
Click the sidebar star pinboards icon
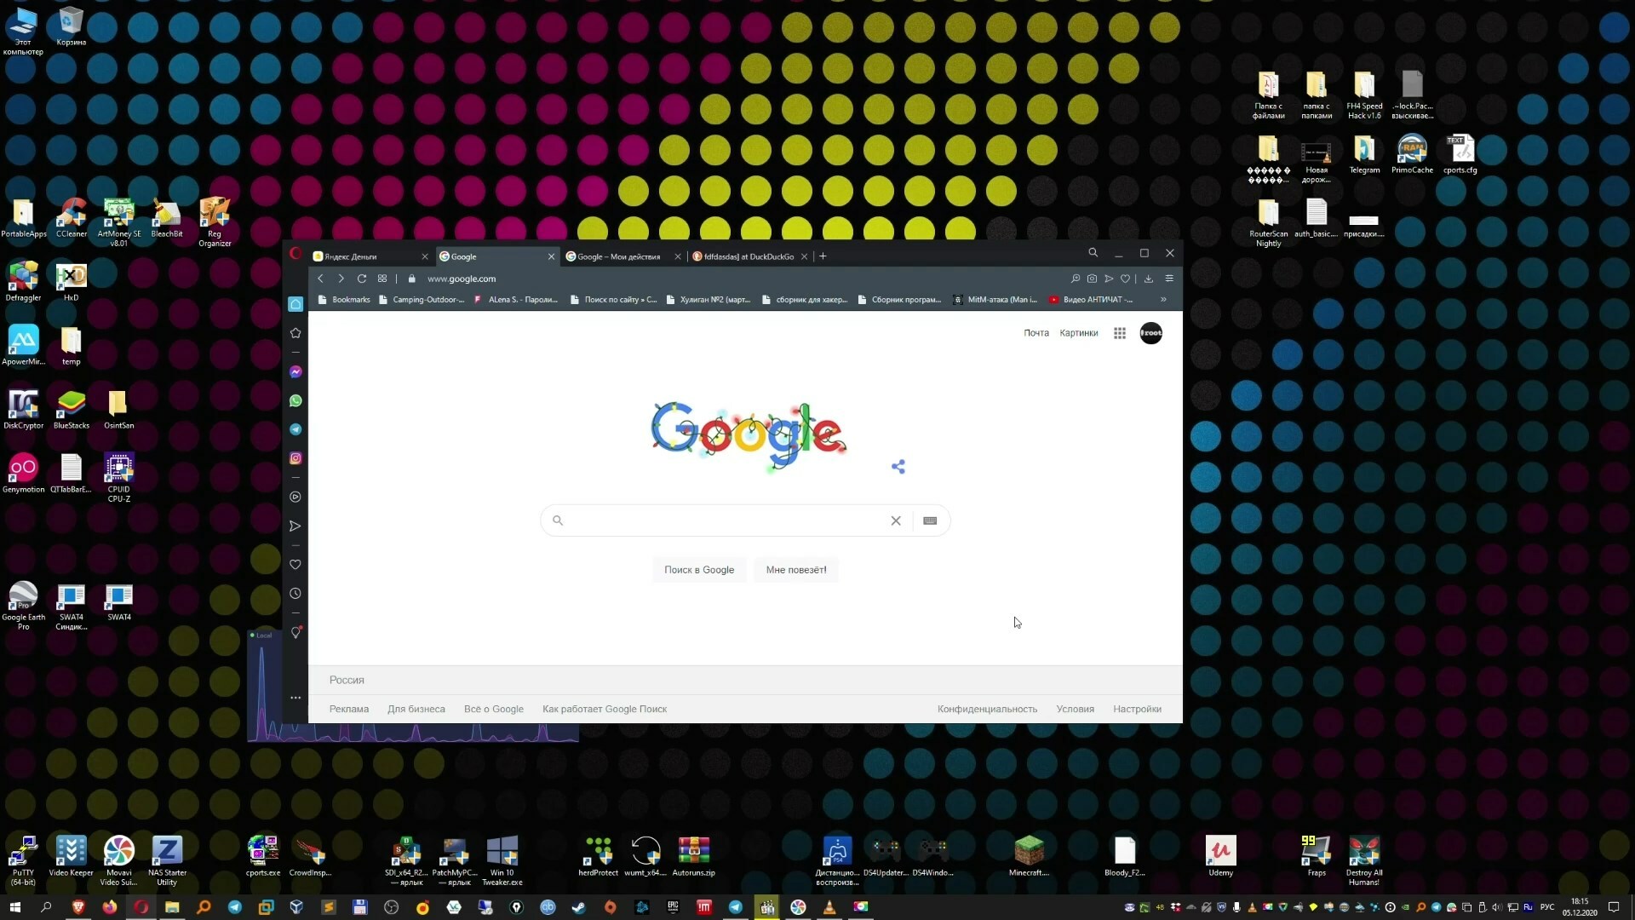[295, 333]
